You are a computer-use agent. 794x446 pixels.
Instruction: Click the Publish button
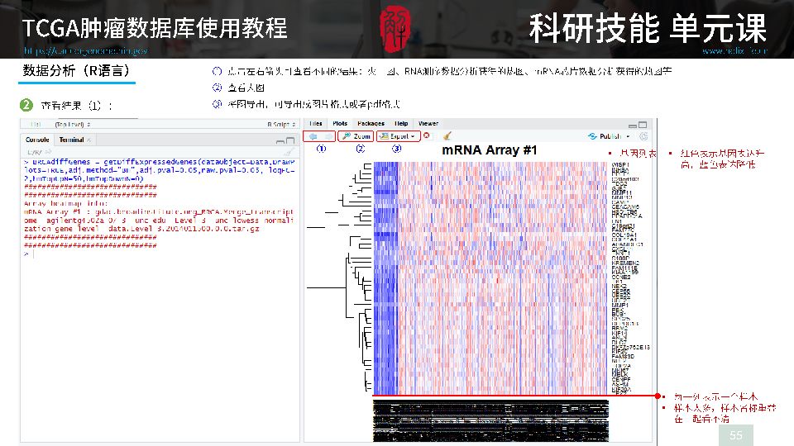pos(605,136)
